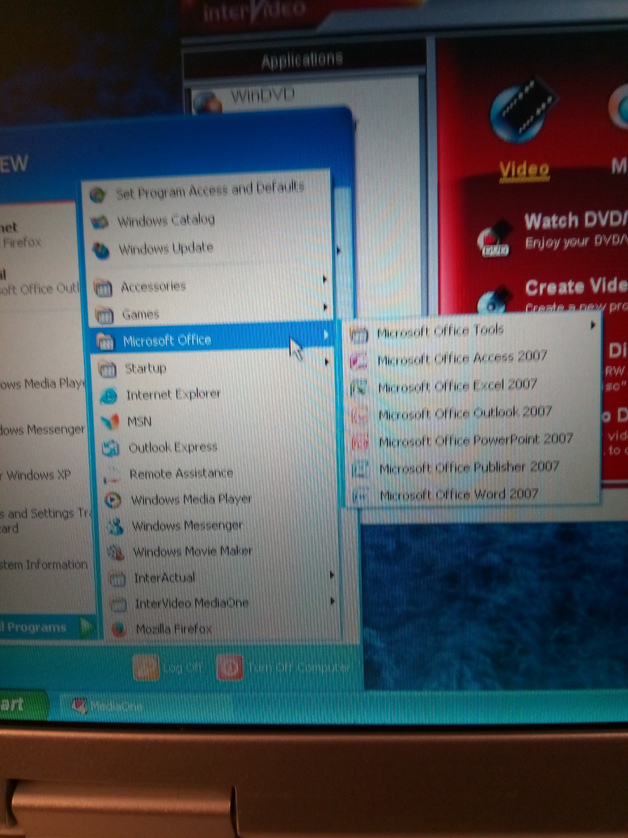Click the Internet Explorer icon
Screen dimensions: 628x838
point(109,395)
